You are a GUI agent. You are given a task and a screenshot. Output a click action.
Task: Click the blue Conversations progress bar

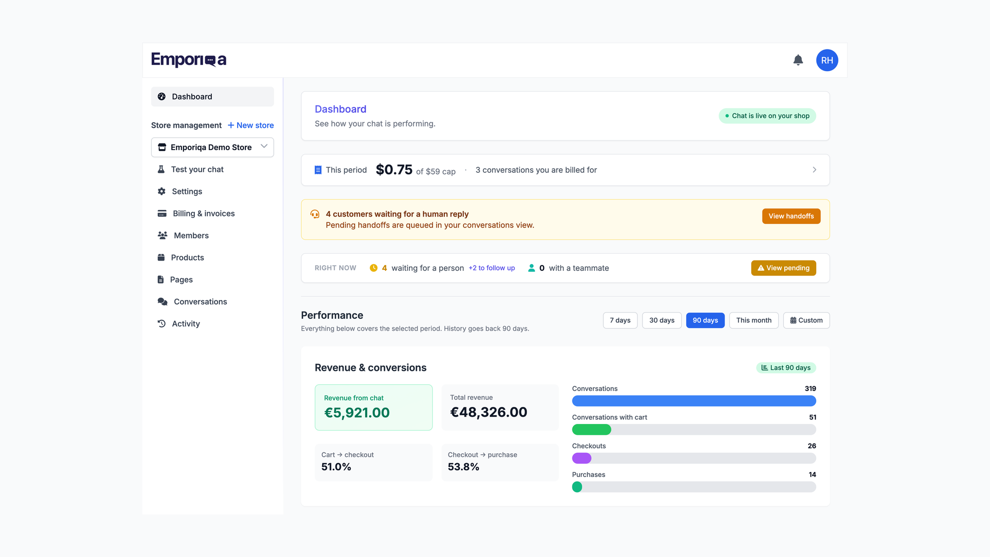point(694,401)
